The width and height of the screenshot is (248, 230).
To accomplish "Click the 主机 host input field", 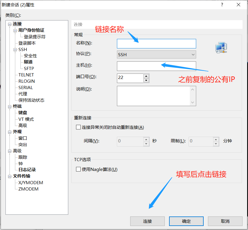I will tap(156, 66).
